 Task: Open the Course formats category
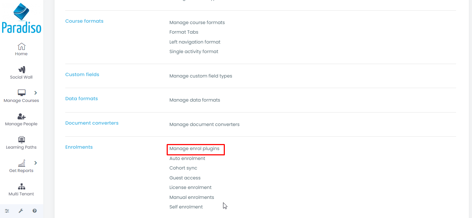click(84, 21)
